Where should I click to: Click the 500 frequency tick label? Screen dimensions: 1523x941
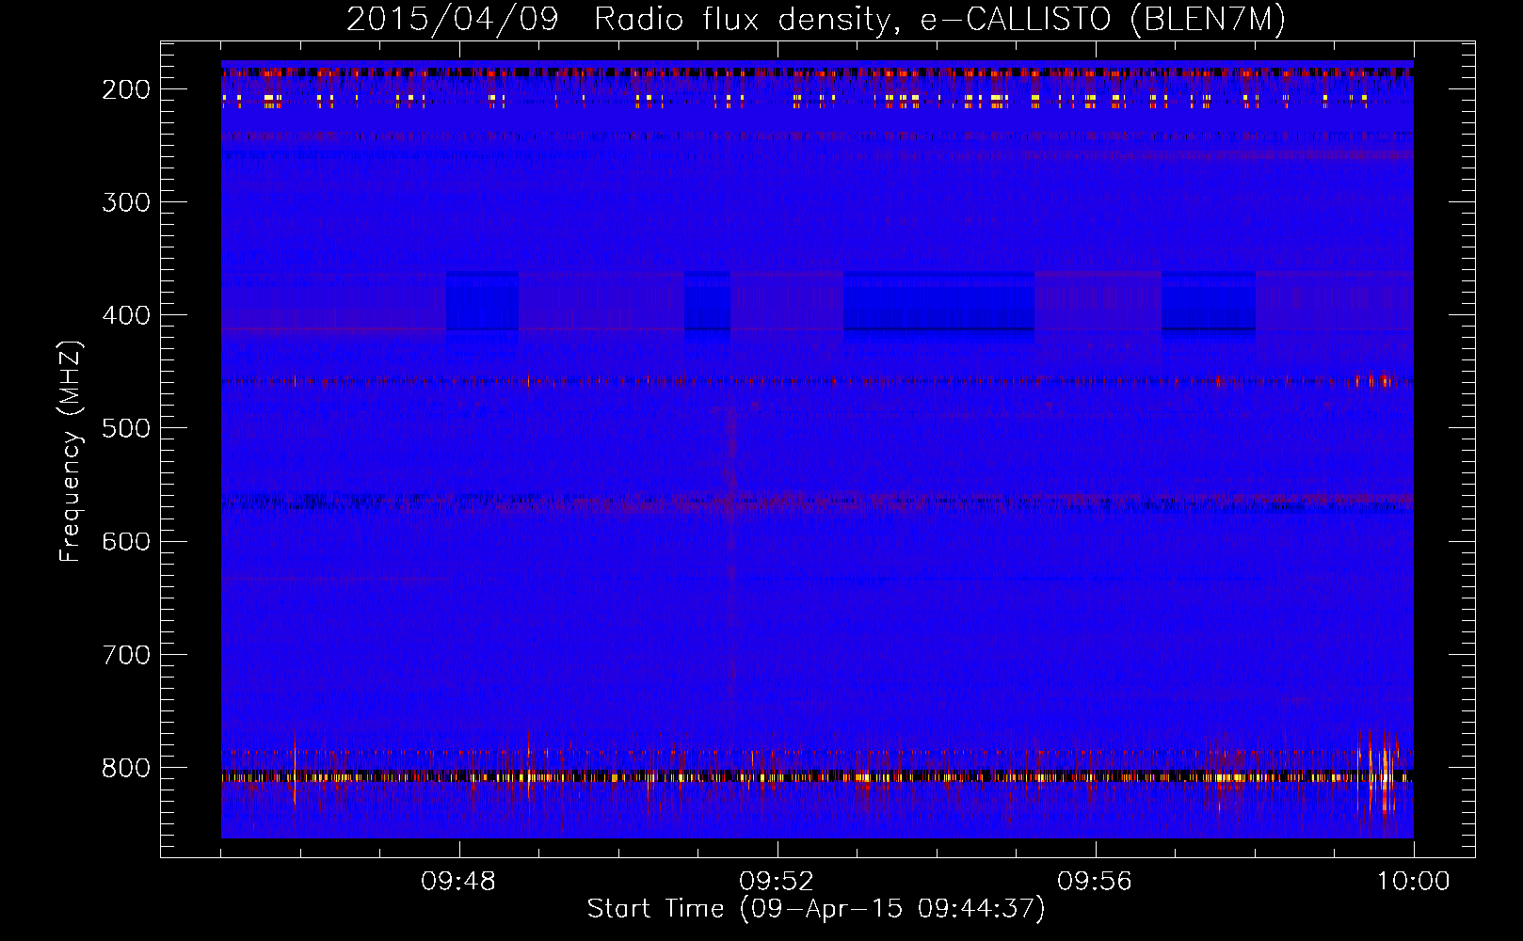pyautogui.click(x=126, y=428)
